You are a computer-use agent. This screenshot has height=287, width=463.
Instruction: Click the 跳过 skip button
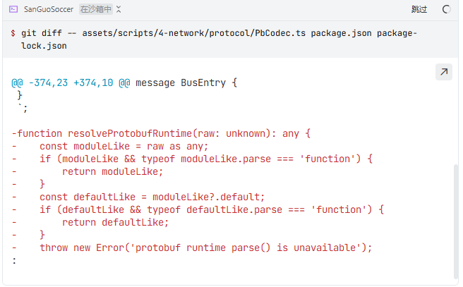(x=419, y=9)
